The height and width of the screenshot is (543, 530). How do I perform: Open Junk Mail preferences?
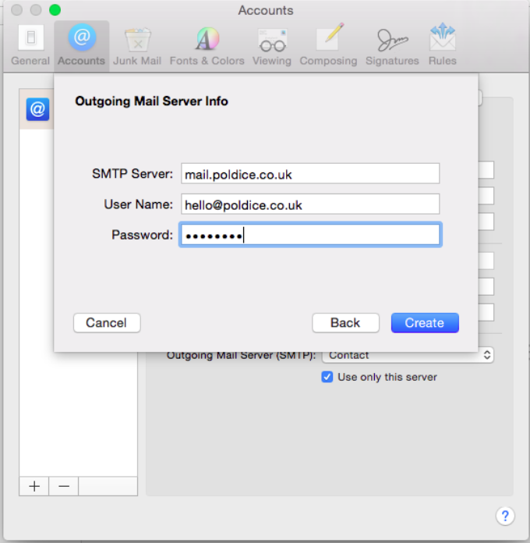coord(138,44)
